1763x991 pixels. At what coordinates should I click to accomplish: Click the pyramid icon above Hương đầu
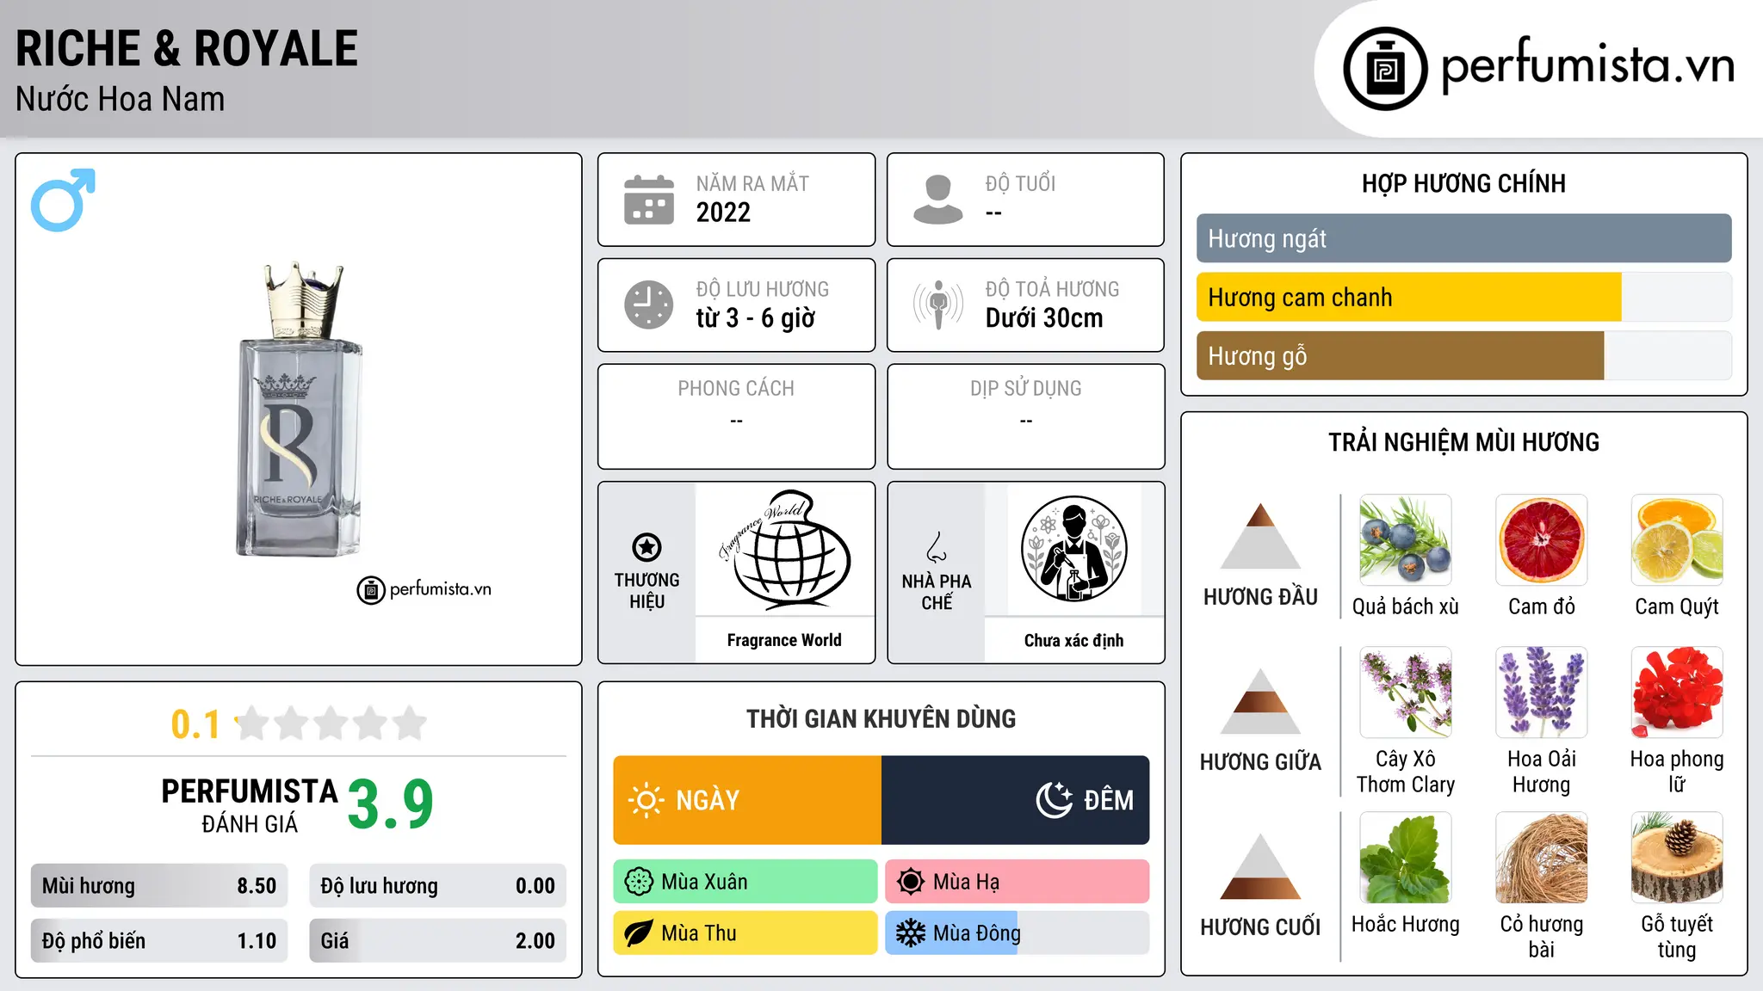(1260, 536)
